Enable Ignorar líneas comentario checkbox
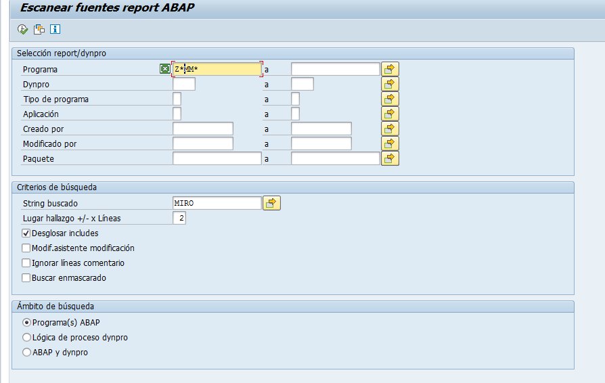Image resolution: width=605 pixels, height=383 pixels. click(x=26, y=263)
